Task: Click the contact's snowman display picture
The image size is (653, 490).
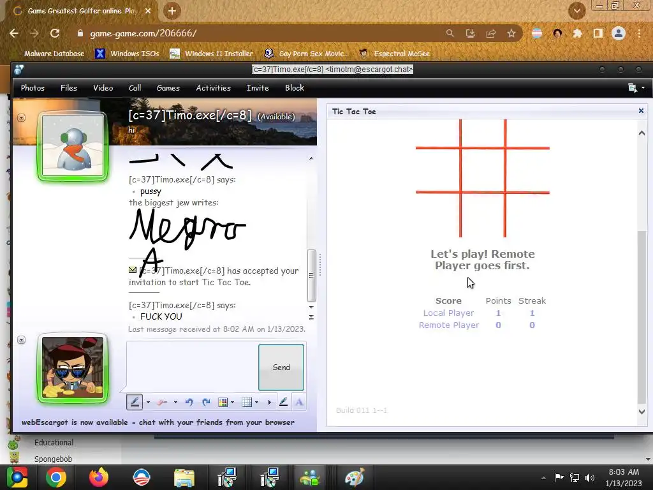Action: pyautogui.click(x=73, y=146)
